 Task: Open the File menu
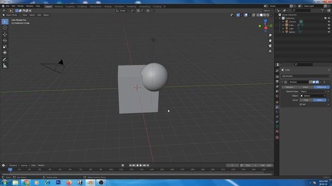point(8,6)
